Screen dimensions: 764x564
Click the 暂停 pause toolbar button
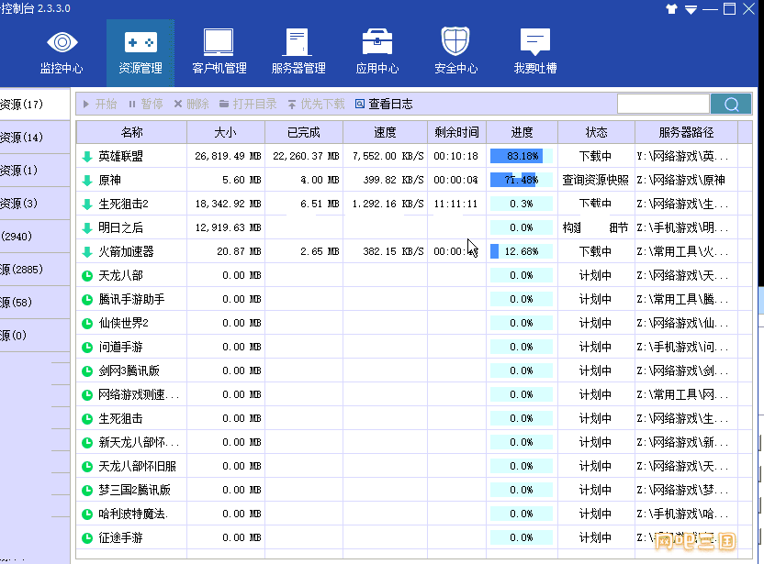(x=145, y=104)
